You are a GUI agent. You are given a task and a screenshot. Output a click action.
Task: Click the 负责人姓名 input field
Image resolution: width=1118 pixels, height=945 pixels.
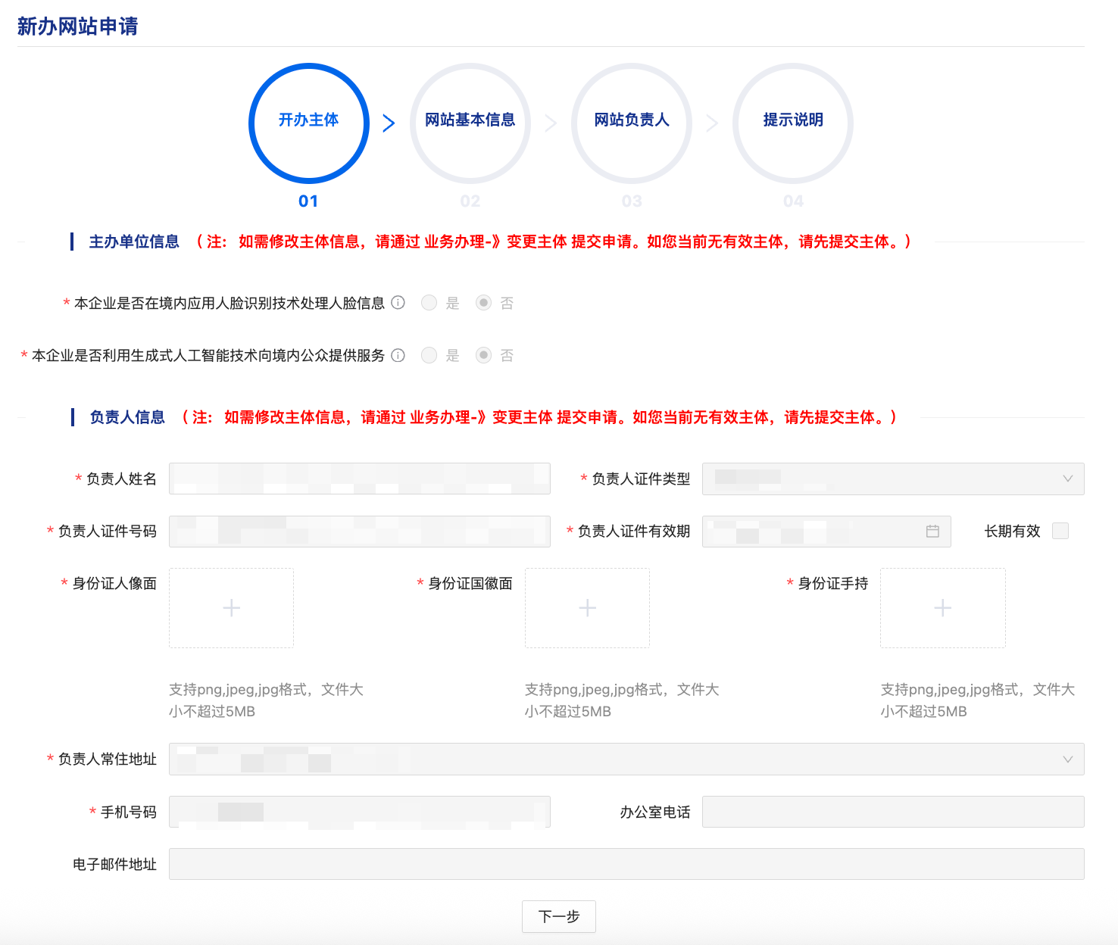click(x=360, y=479)
